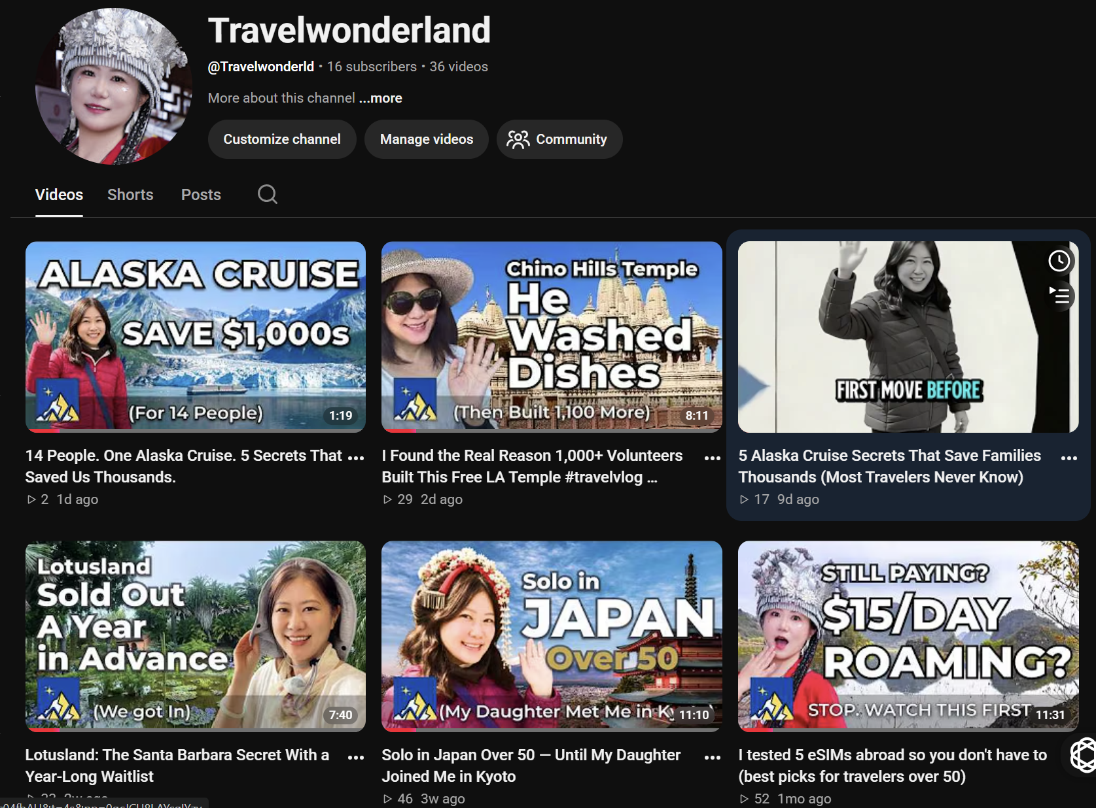Click the 2d ago upload date
Screen dimensions: 1096x808
pos(442,499)
